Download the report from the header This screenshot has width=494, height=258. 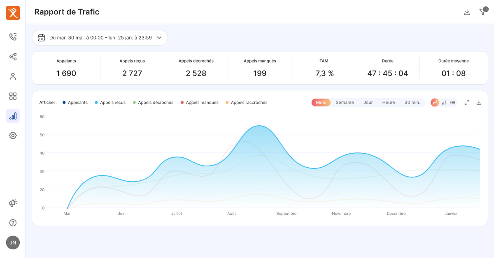point(467,12)
